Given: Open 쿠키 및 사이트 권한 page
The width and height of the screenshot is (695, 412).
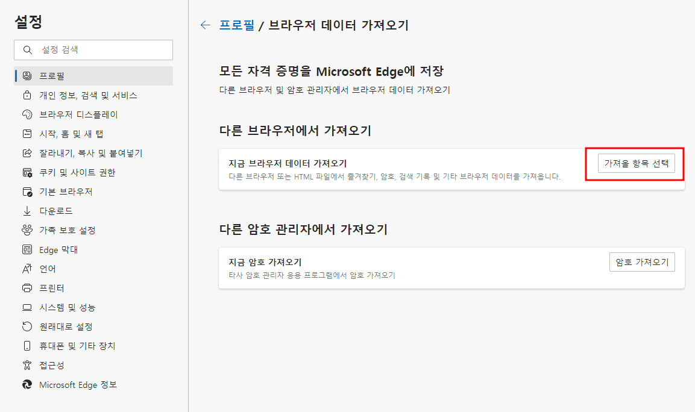Looking at the screenshot, I should pyautogui.click(x=93, y=172).
